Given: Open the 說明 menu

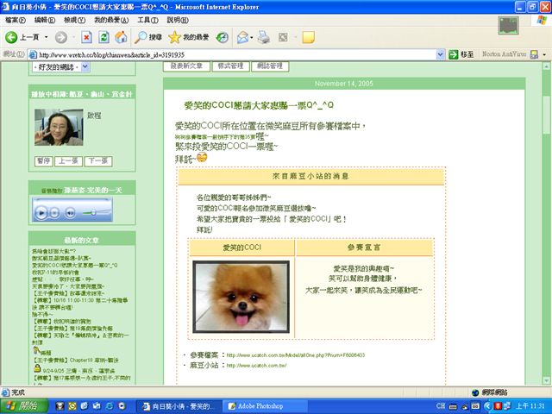Looking at the screenshot, I should [x=178, y=20].
